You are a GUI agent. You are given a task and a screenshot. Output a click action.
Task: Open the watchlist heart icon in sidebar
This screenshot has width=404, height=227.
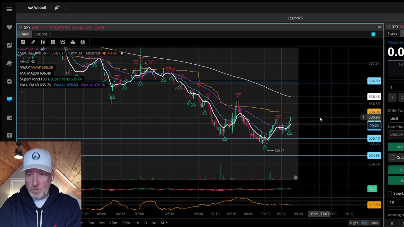(9, 27)
